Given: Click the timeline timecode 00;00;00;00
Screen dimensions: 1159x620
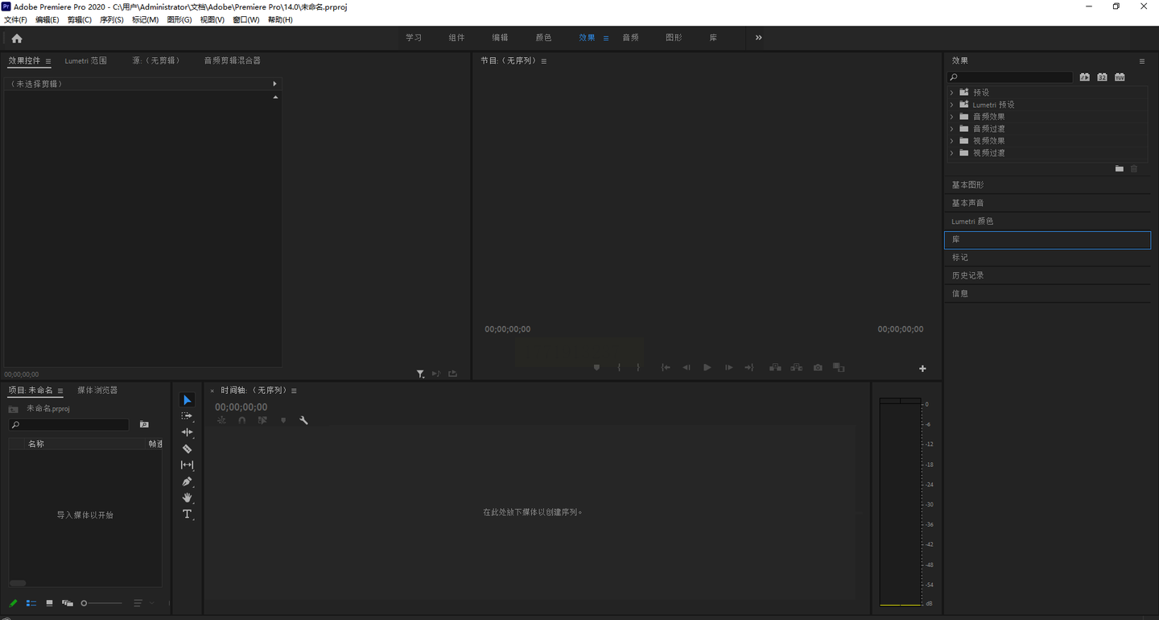Looking at the screenshot, I should 241,407.
